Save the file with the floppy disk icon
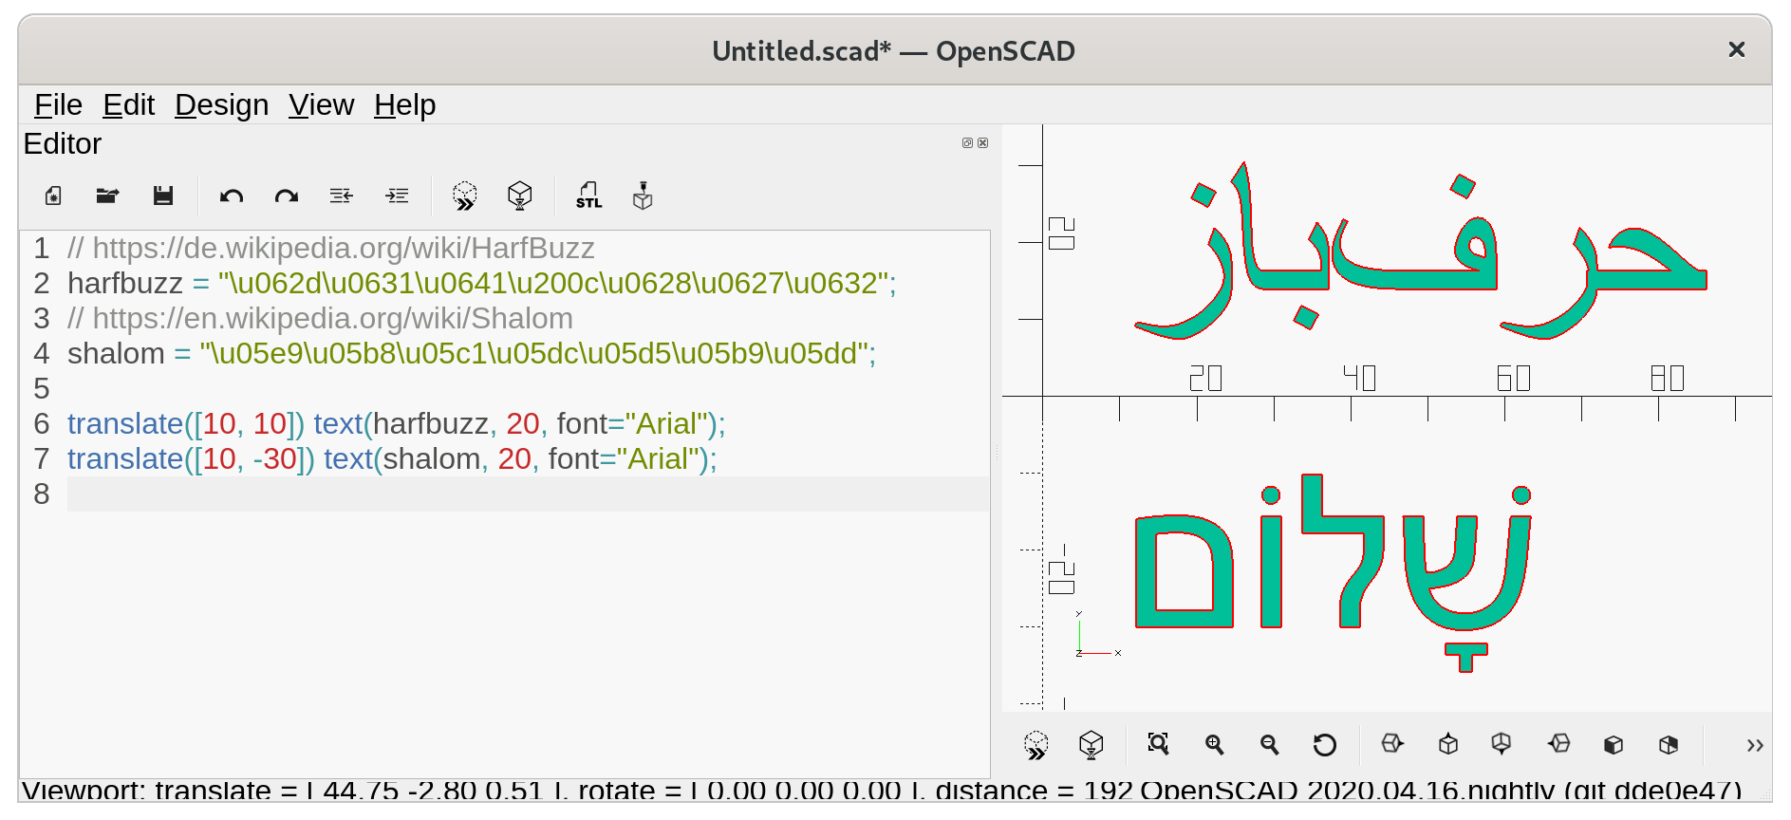Screen dimensions: 1791x820 click(x=163, y=196)
